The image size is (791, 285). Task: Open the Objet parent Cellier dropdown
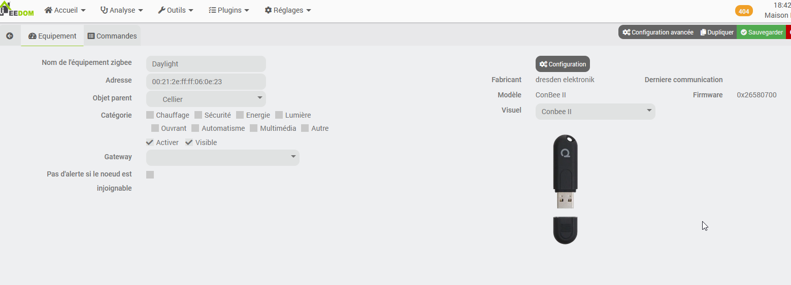(206, 99)
